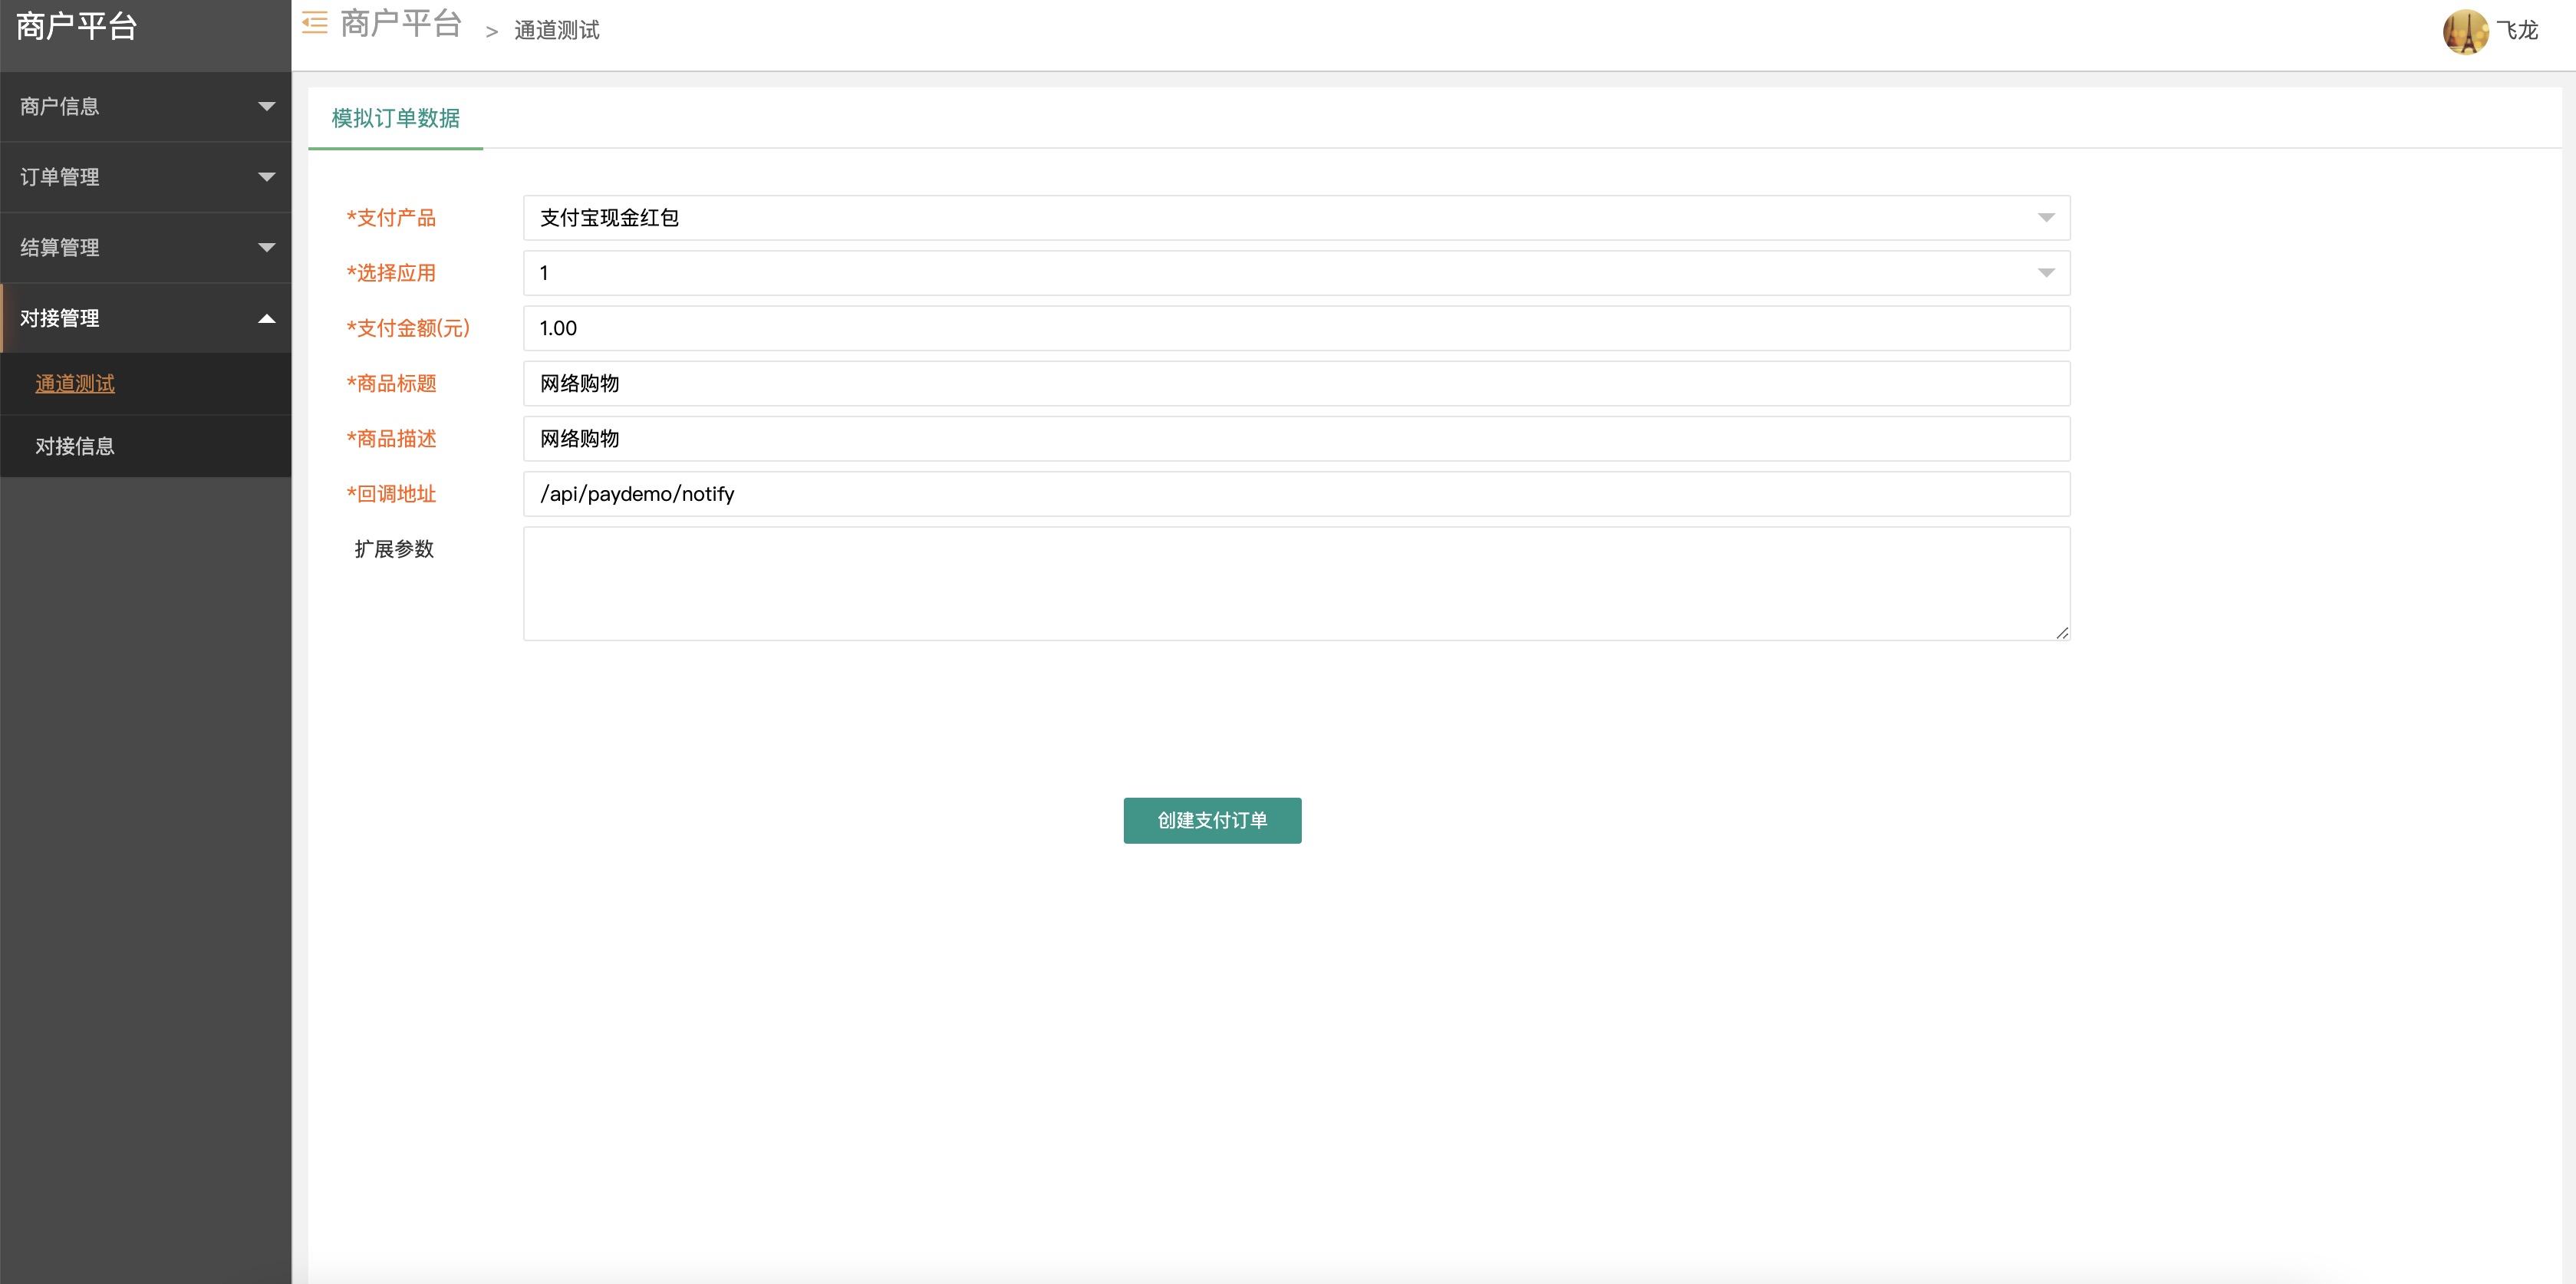
Task: Open the 支付产品 dropdown
Action: point(1296,218)
